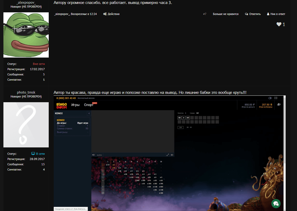Hide video using the eye icon
This screenshot has height=211, width=297.
point(172,155)
